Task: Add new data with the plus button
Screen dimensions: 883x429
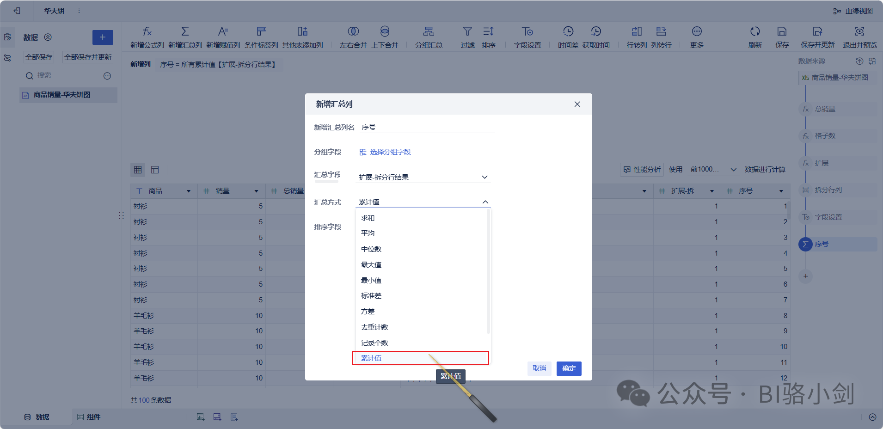Action: 103,37
